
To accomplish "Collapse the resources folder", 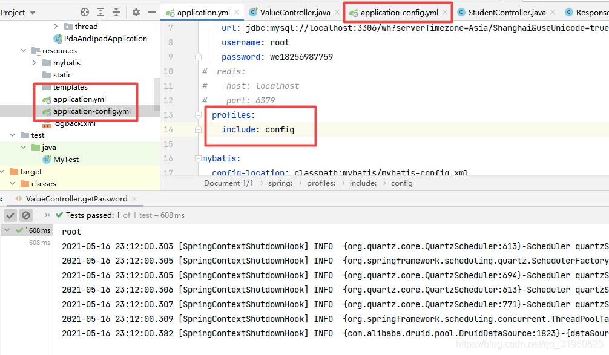I will tap(23, 50).
